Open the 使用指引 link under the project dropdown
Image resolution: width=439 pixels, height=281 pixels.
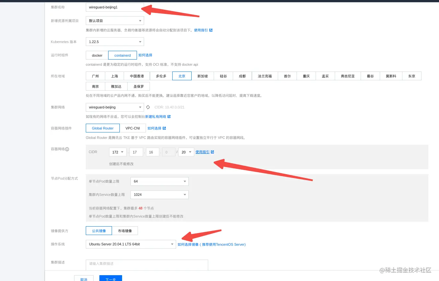(x=201, y=30)
